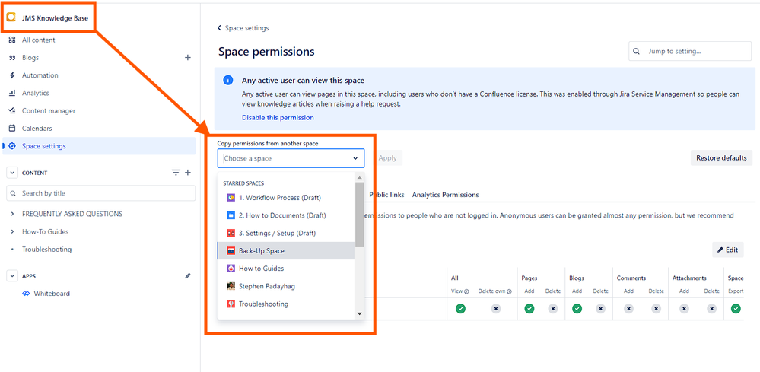Collapse the APPS section

tap(11, 276)
